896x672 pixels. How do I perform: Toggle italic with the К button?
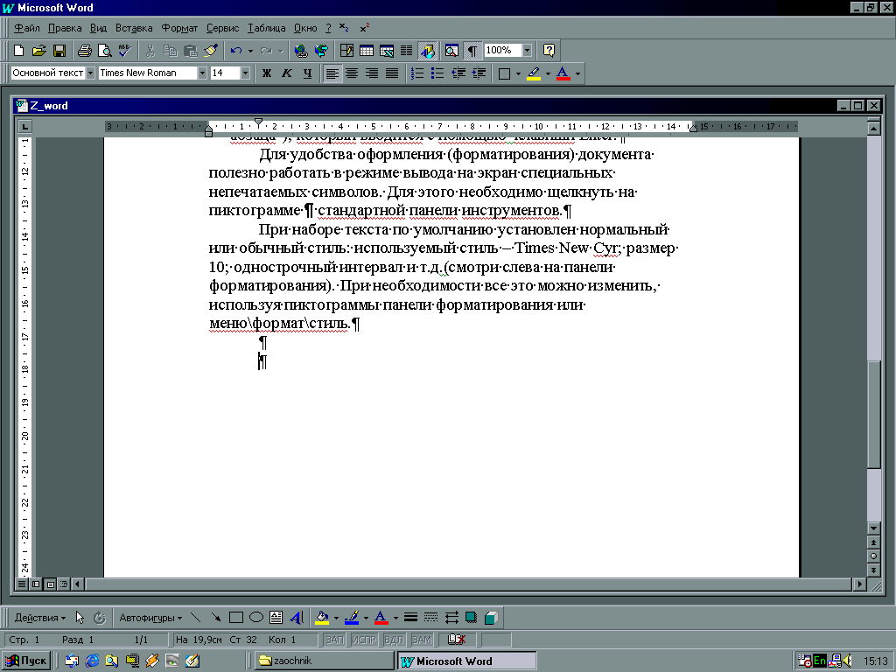pyautogui.click(x=287, y=73)
